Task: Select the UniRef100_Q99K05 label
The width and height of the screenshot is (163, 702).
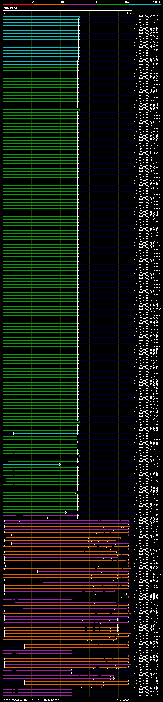Action: (146, 211)
